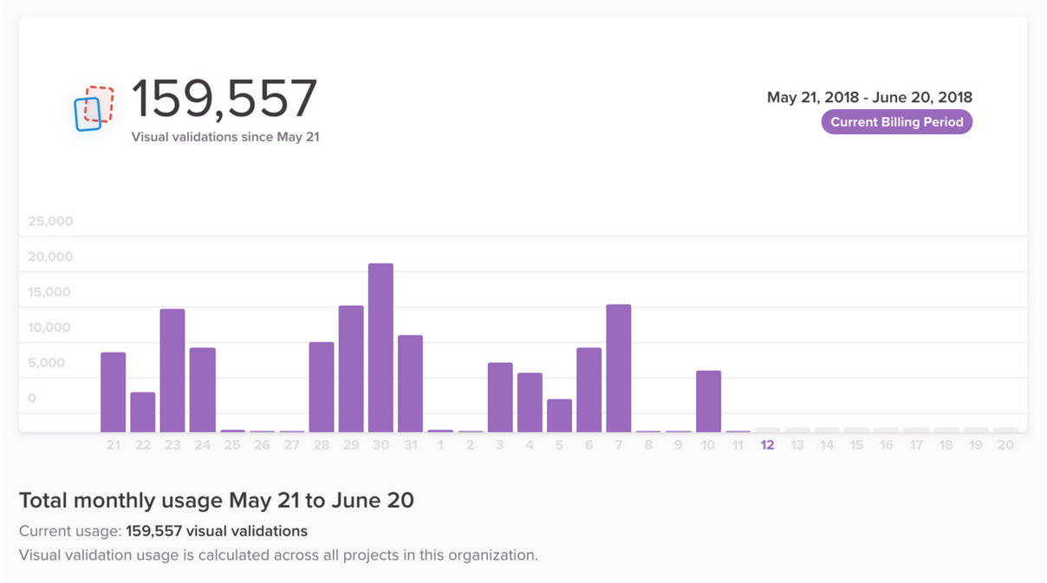This screenshot has height=583, width=1047.
Task: Click the visual validations snapshot icon
Action: [x=94, y=108]
